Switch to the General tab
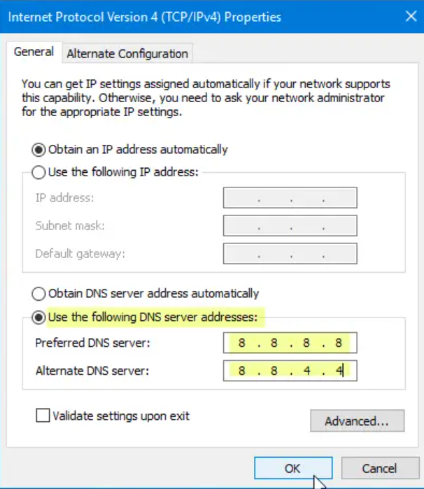 [34, 52]
